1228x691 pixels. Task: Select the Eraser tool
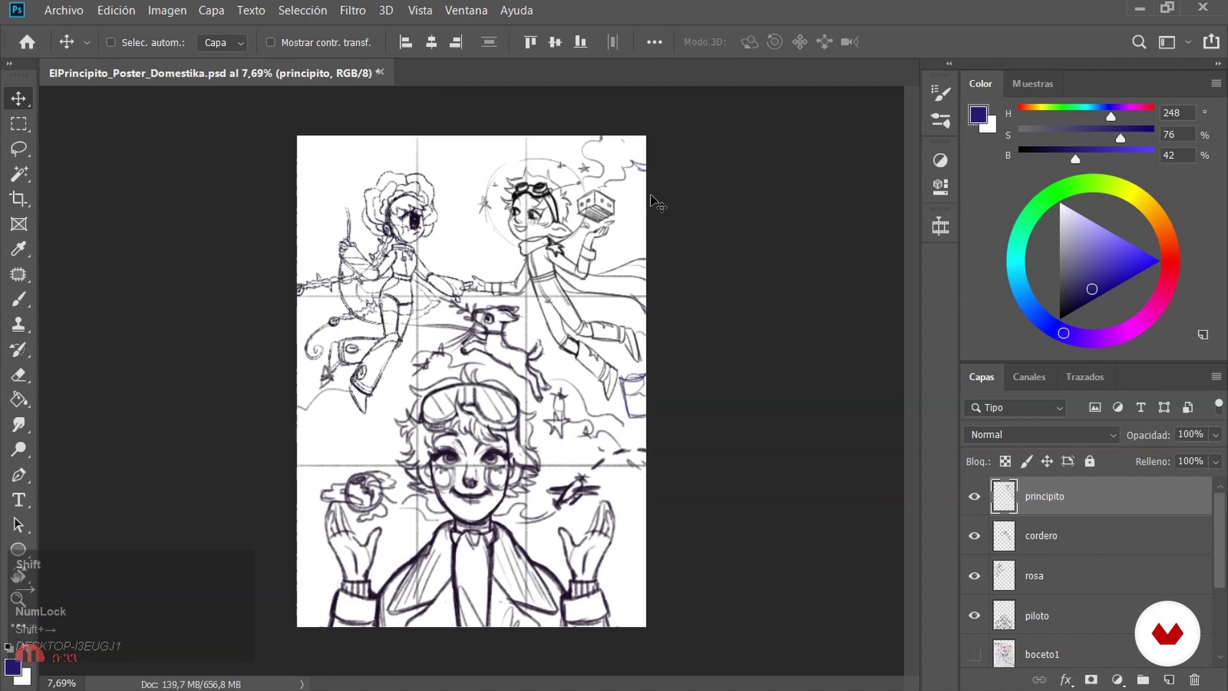pos(19,375)
